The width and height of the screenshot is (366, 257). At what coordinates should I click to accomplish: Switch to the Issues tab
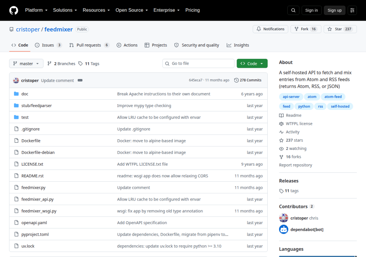[48, 45]
